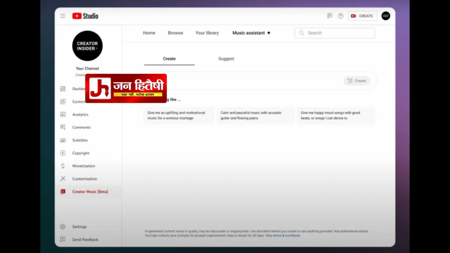Select the Suggest sub-tab
Screen dimensions: 450x253
(226, 58)
